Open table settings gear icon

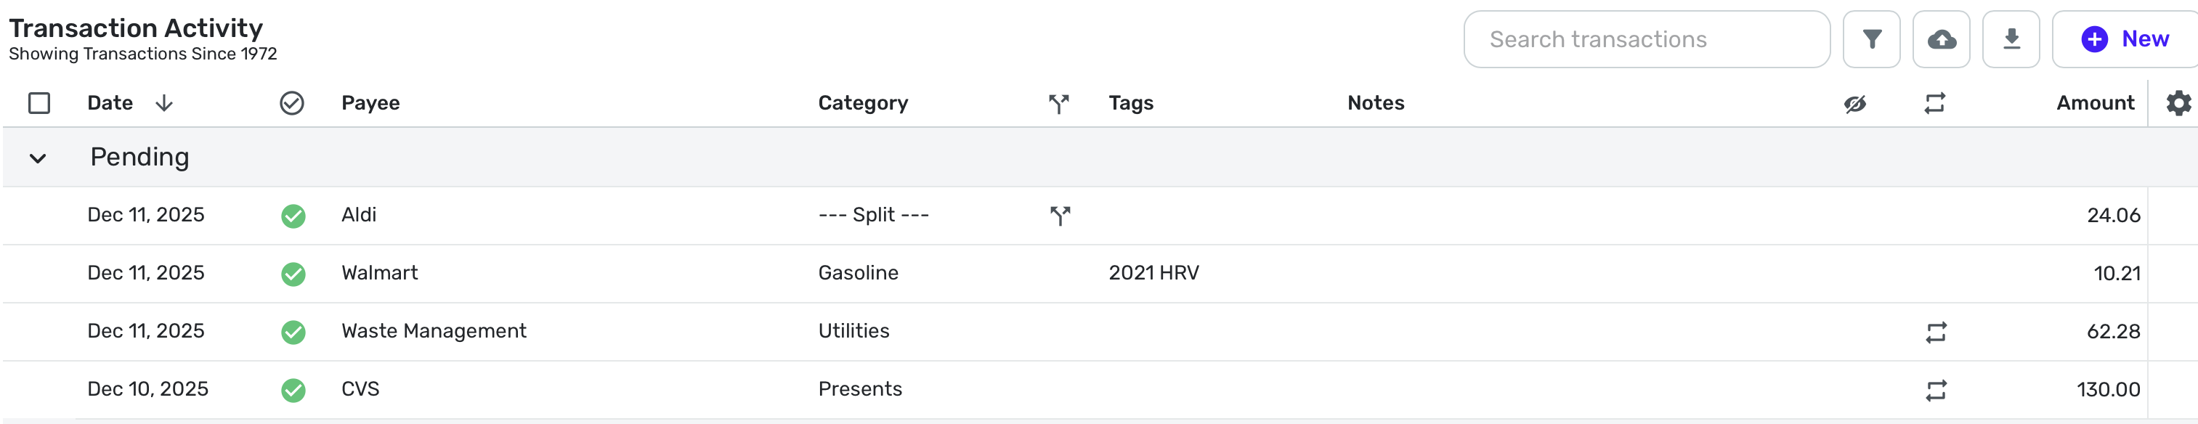pos(2178,103)
